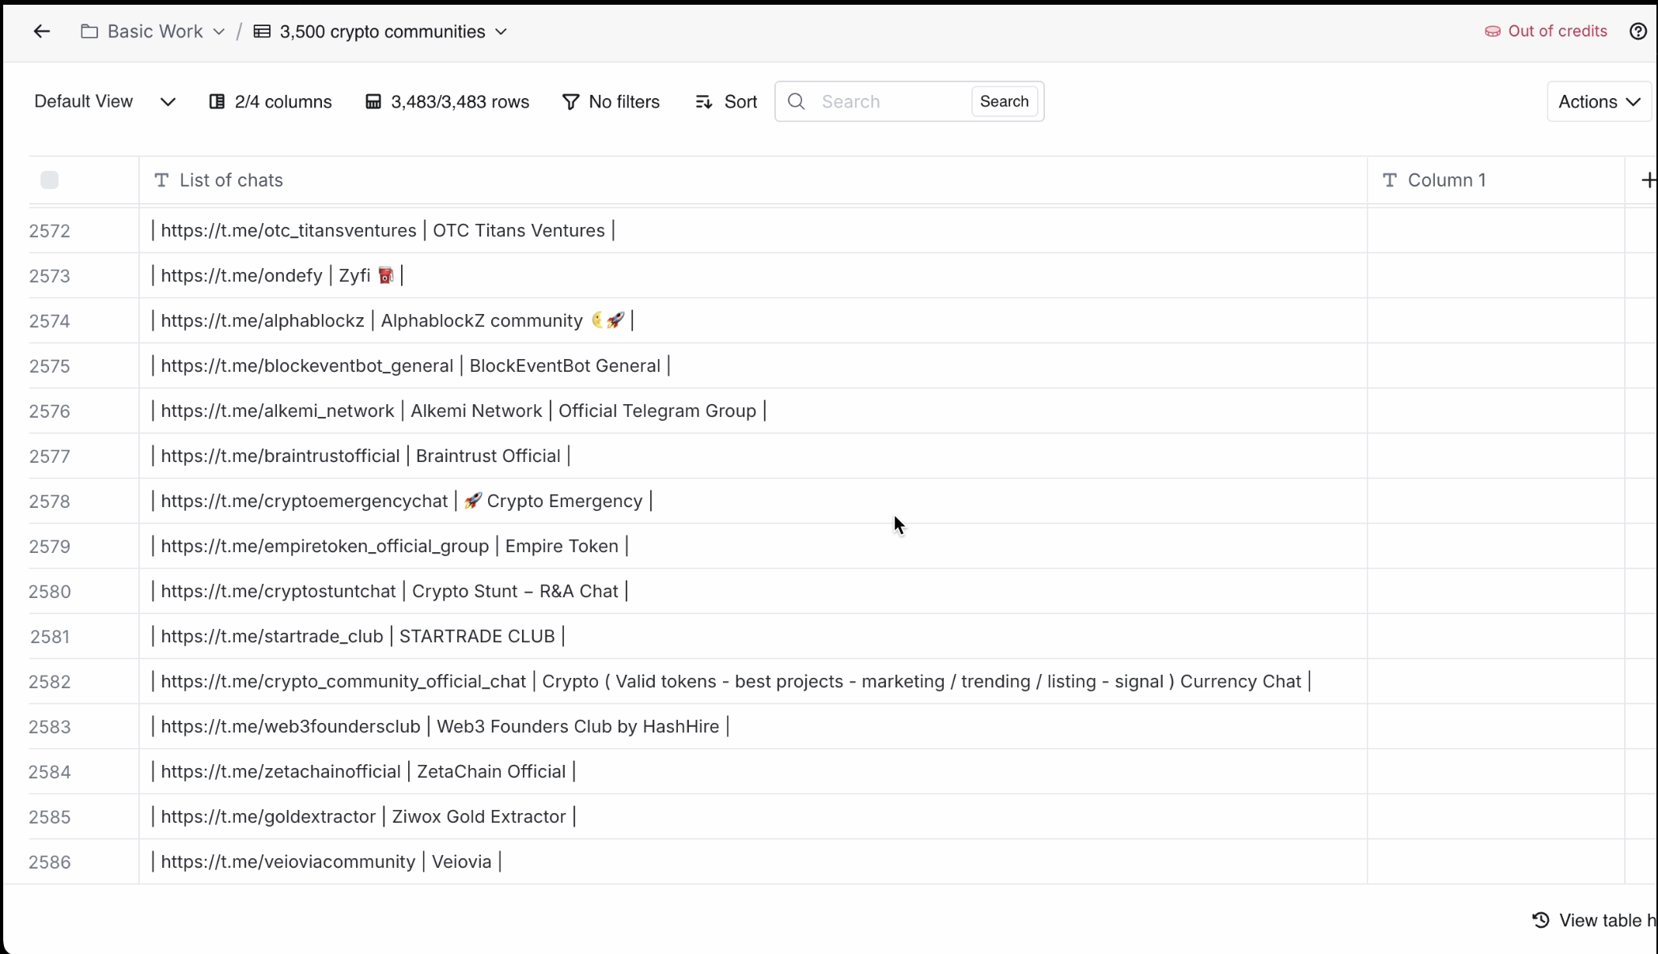Click the 3,483/3,483 rows counter
The height and width of the screenshot is (954, 1658).
447,102
